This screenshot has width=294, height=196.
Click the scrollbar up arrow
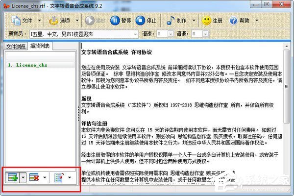(x=286, y=46)
